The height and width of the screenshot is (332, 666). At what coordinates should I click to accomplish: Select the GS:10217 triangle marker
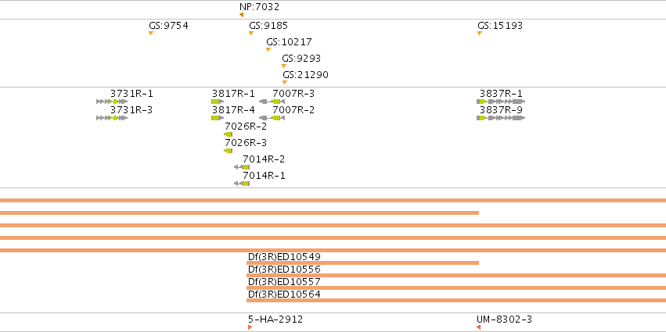tap(268, 50)
